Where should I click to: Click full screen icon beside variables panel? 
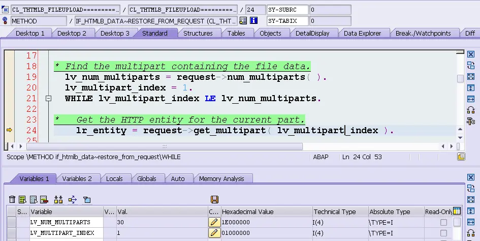pos(471,200)
